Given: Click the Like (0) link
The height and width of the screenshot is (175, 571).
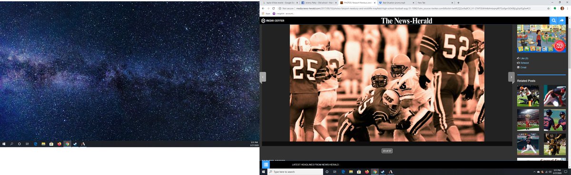Looking at the screenshot, I should coord(523,58).
